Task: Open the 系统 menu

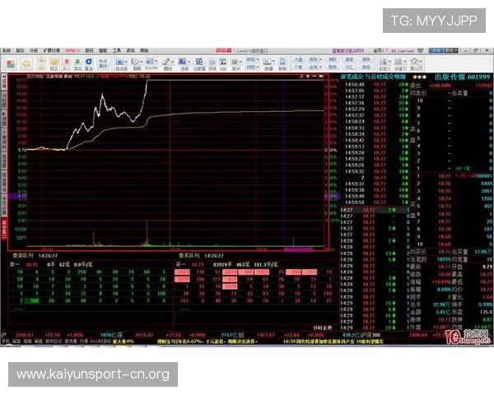Action: click(7, 50)
